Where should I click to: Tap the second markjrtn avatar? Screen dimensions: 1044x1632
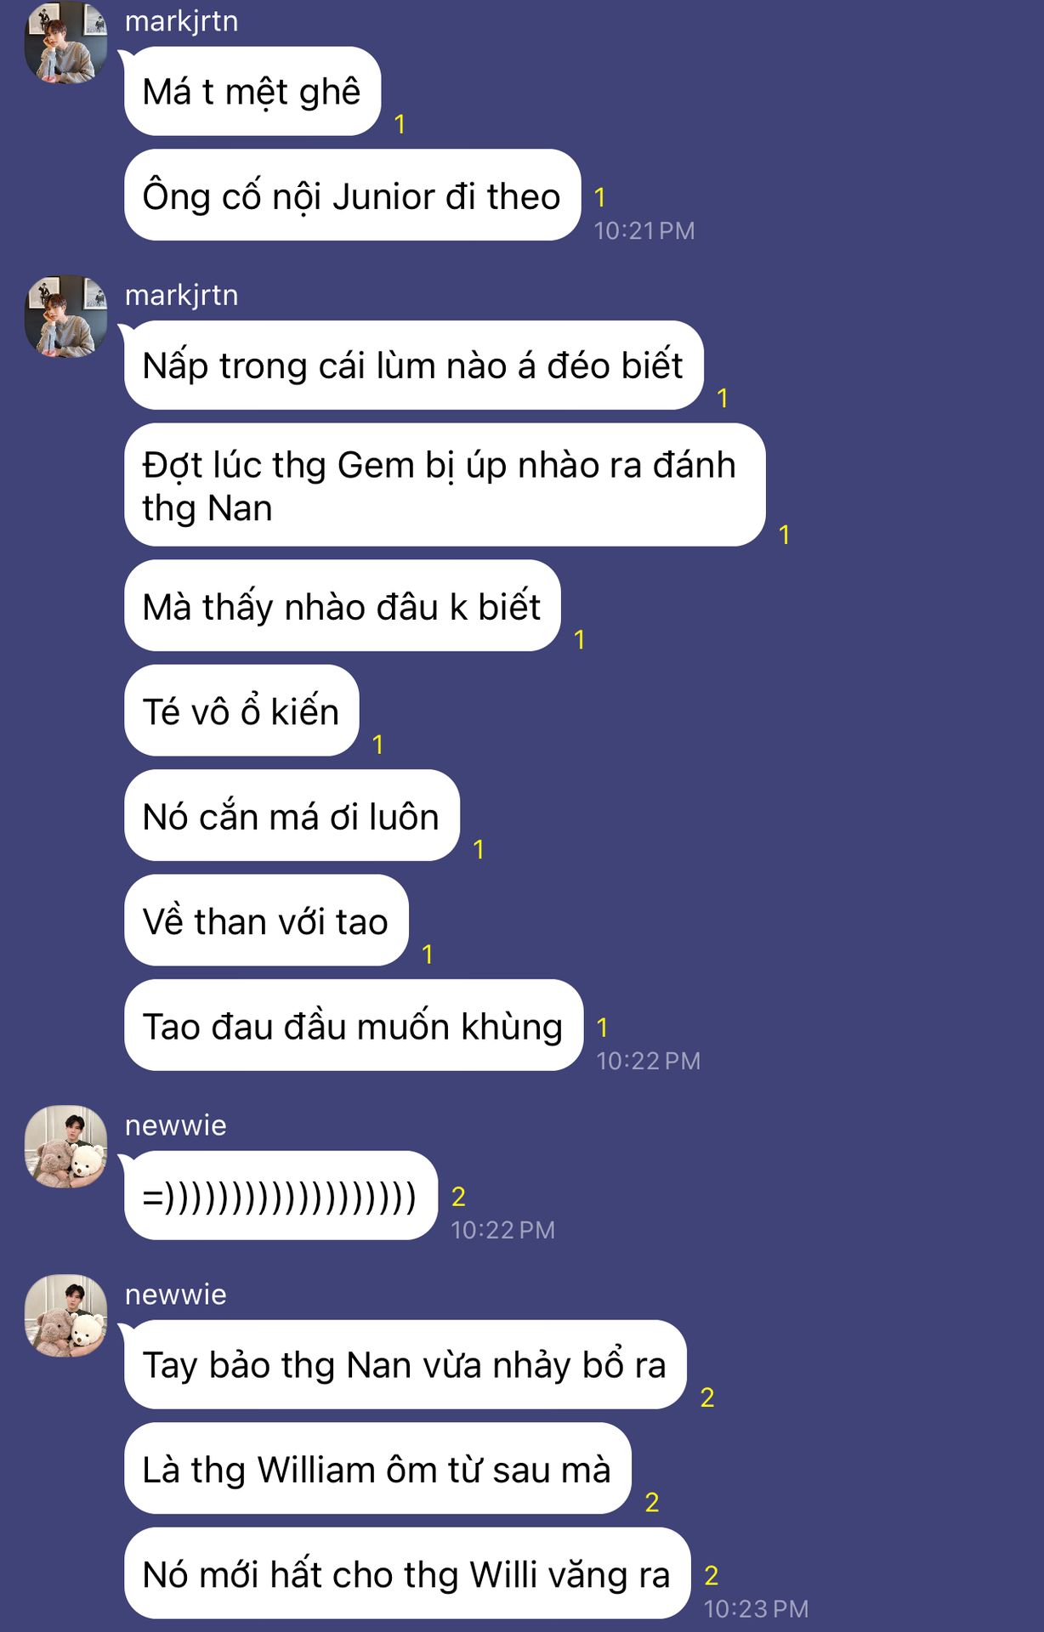66,316
